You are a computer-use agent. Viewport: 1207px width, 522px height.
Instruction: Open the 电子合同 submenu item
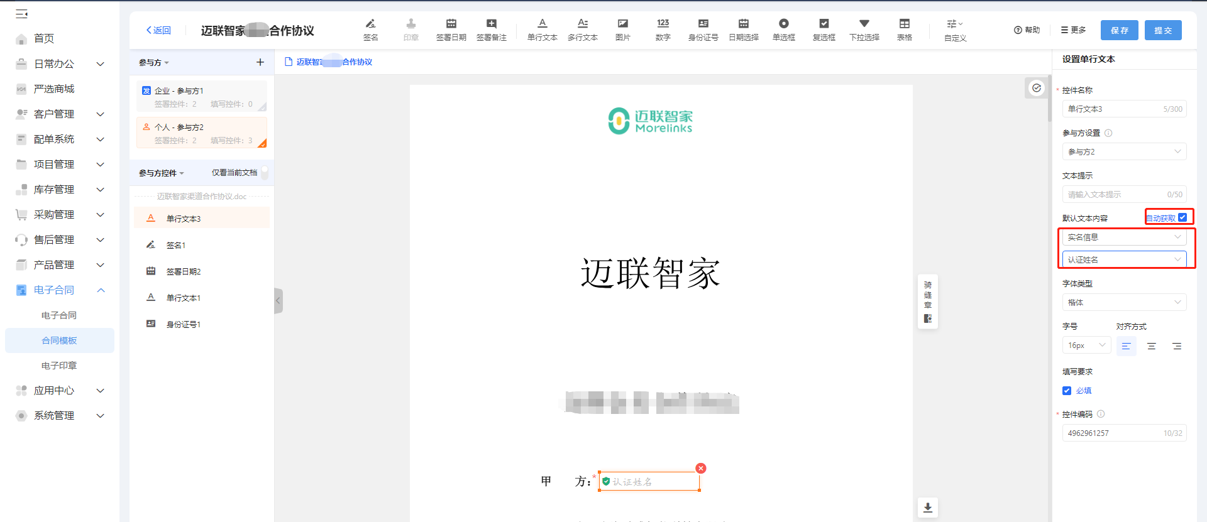[59, 315]
